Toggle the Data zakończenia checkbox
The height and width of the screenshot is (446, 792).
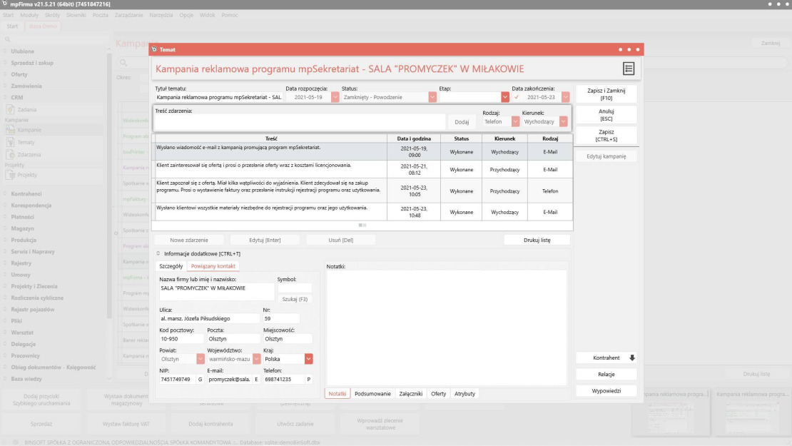516,97
